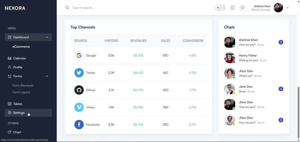Screen dimensions: 300x142
Task: Open chat with Henry Fisher
Action: [254, 58]
